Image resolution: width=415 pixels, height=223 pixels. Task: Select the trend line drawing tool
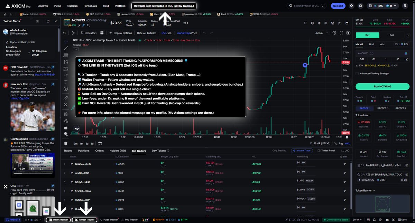(66, 48)
